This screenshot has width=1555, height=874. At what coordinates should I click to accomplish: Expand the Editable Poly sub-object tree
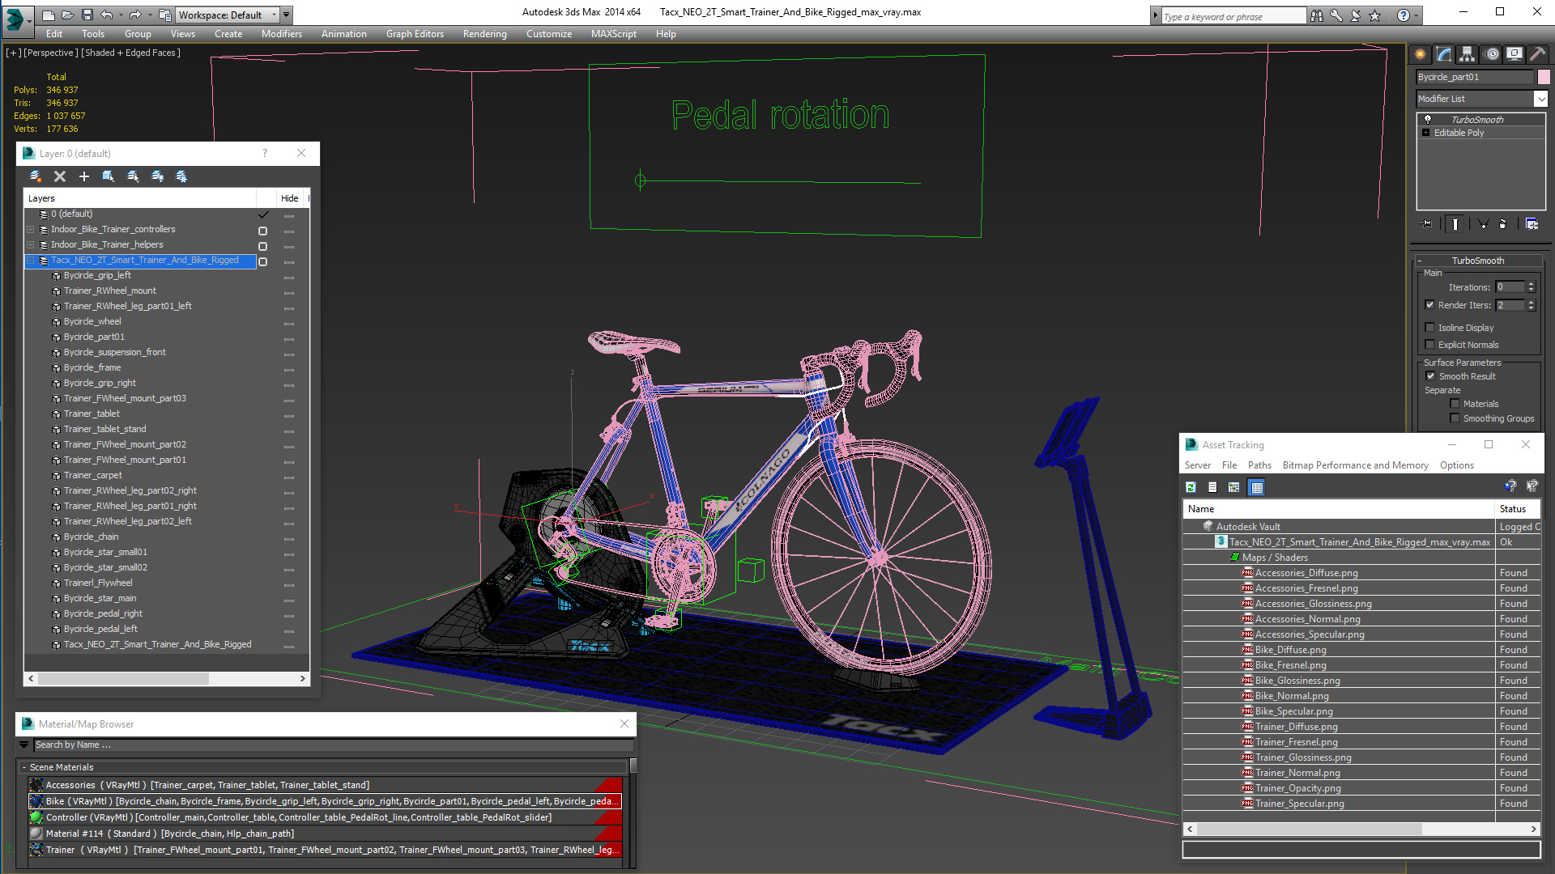tap(1425, 133)
